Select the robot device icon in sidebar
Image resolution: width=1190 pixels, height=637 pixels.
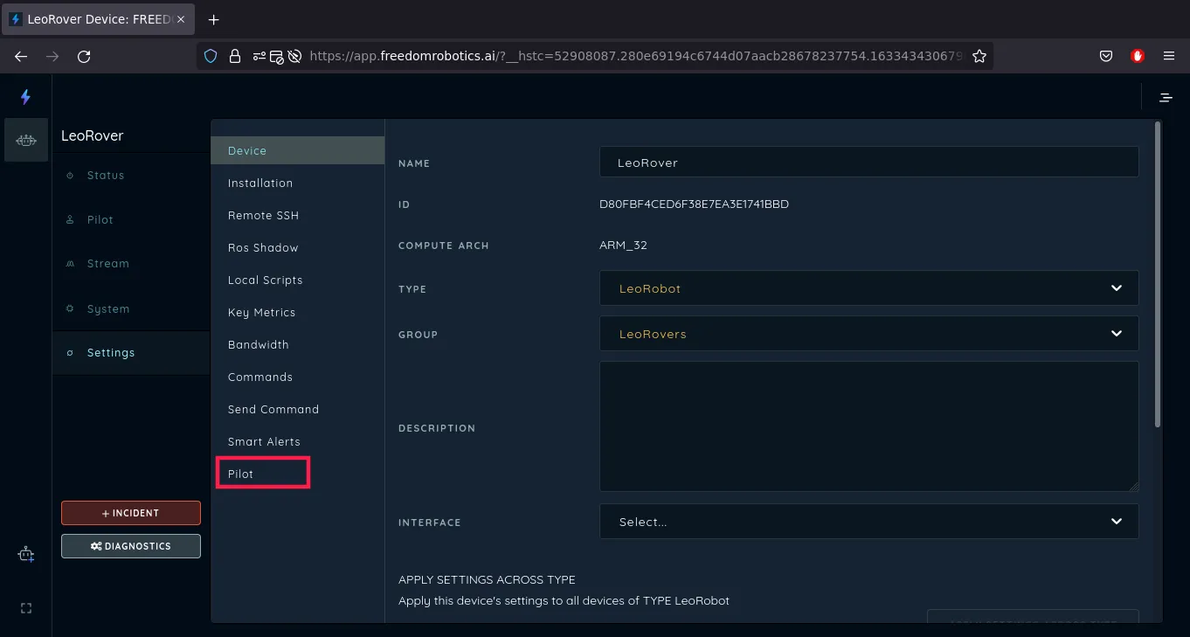tap(26, 140)
